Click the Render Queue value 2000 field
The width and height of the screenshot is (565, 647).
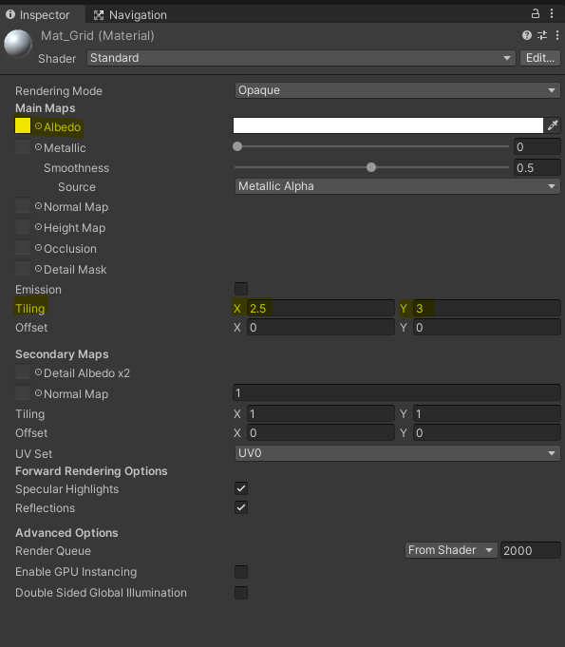click(x=531, y=550)
